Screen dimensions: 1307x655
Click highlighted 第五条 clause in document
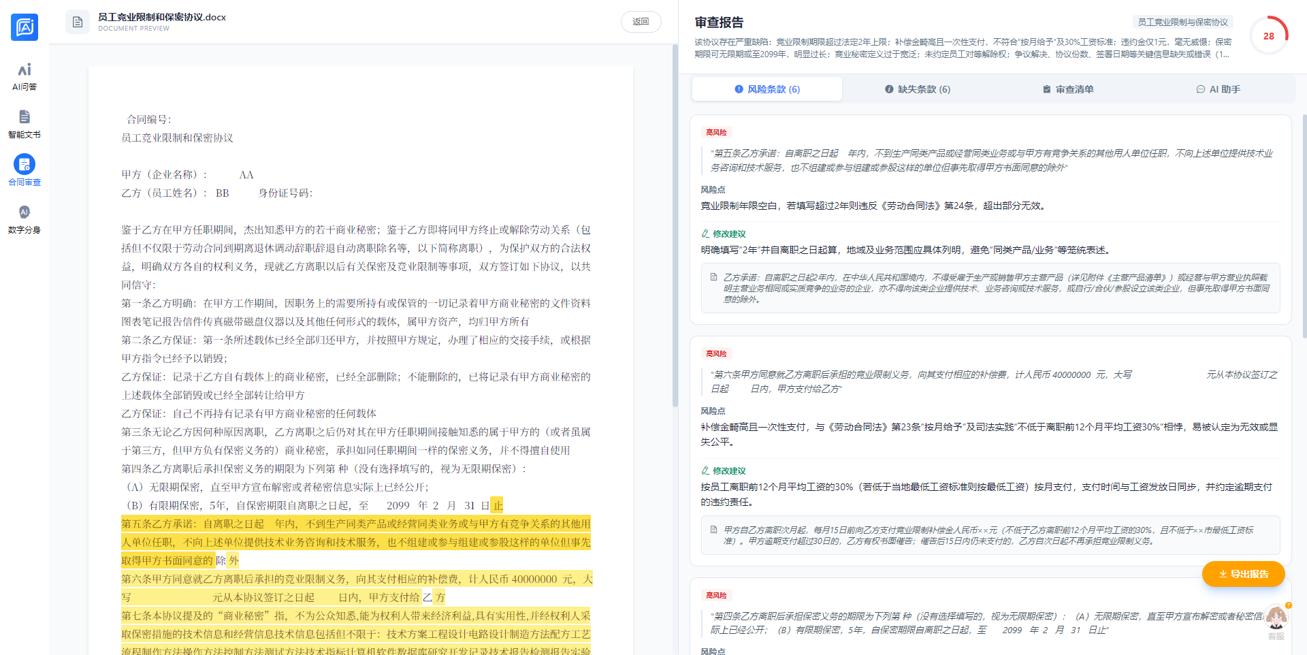(x=355, y=542)
